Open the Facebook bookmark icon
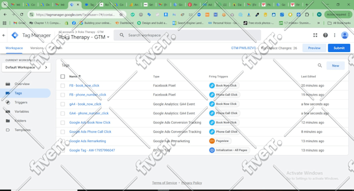Image resolution: width=354 pixels, height=191 pixels. (74, 23)
